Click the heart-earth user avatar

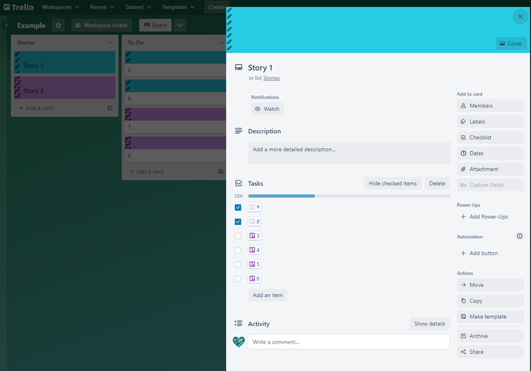[239, 342]
